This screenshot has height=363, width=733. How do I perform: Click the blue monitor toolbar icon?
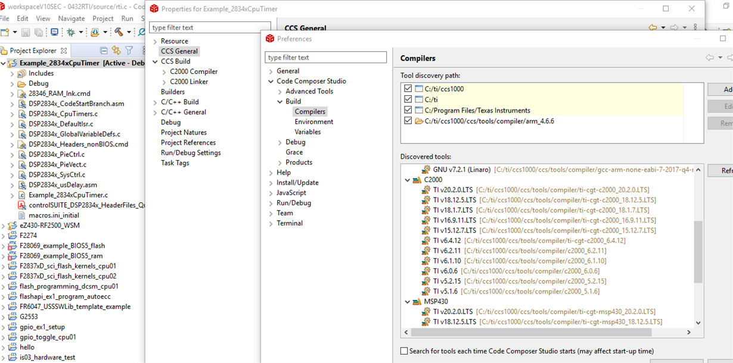[x=54, y=32]
